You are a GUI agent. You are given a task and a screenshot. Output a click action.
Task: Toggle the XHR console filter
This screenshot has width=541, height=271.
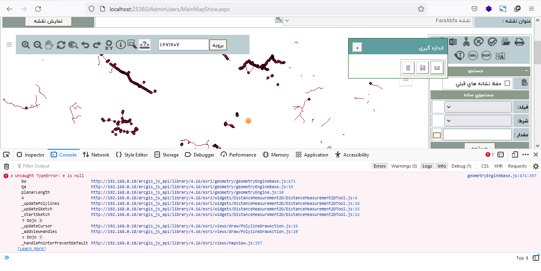pos(498,166)
